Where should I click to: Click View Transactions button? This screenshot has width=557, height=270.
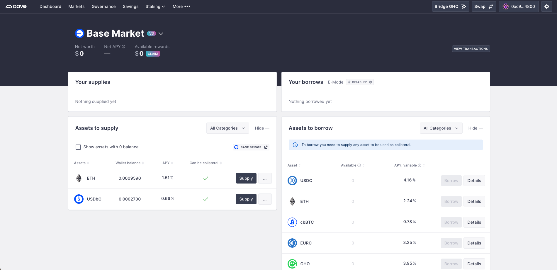471,49
